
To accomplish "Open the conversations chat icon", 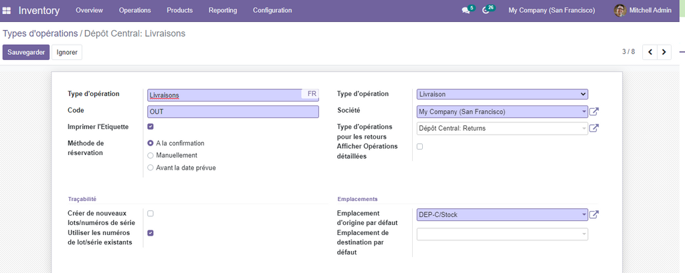I will [466, 11].
